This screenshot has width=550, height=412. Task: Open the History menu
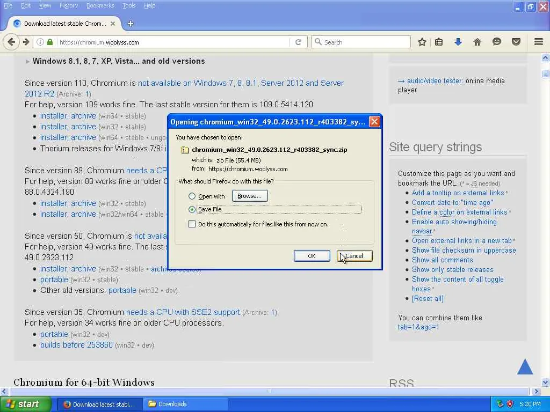click(69, 5)
